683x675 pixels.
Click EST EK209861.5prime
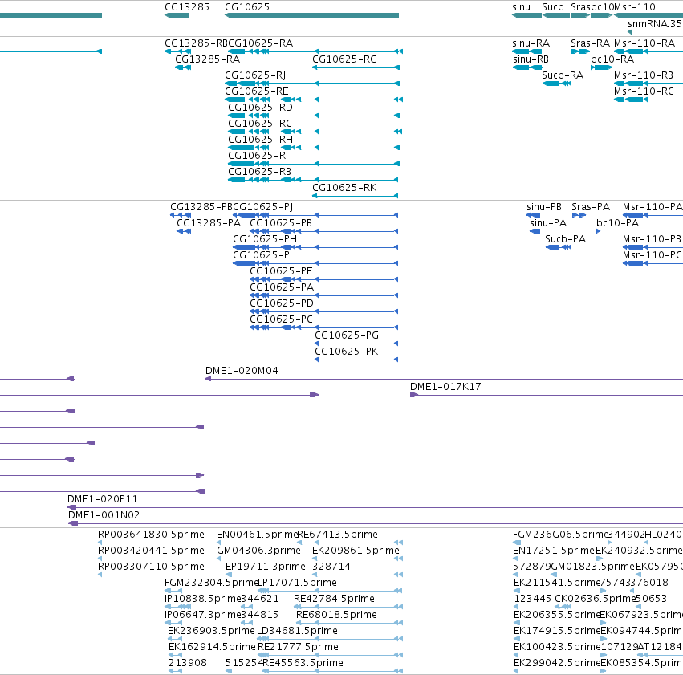(x=356, y=551)
